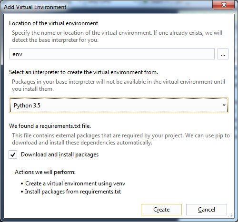Select the Python 3.5 text in dropdown
Screen dimensions: 238x222
(27, 106)
